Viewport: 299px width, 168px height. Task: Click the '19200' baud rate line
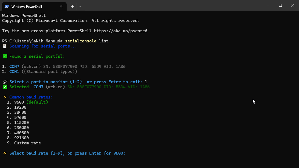17,107
